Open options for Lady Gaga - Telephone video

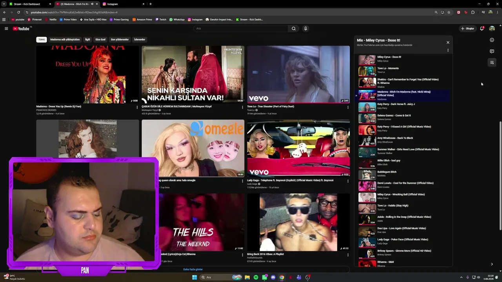(348, 181)
